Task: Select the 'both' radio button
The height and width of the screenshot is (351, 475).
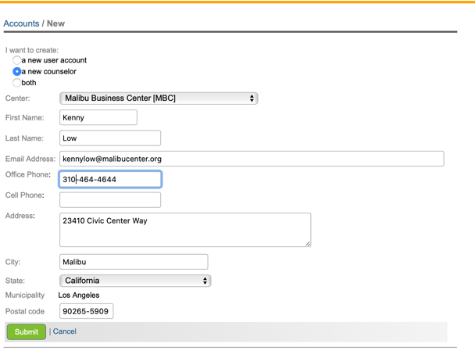Action: pos(17,82)
